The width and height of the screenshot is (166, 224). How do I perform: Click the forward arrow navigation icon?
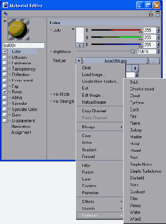pyautogui.click(x=133, y=14)
